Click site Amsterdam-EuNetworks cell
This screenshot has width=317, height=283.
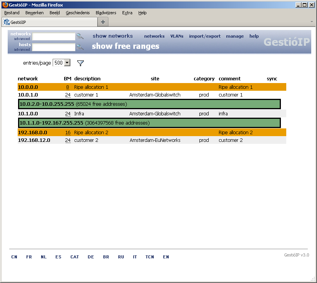(x=155, y=140)
